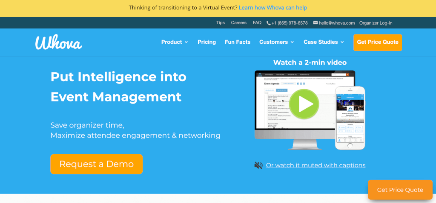The image size is (436, 203).
Task: Click Get Price Quote in the navigation bar
Action: click(378, 42)
